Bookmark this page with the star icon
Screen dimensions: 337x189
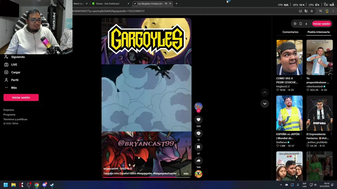312,11
